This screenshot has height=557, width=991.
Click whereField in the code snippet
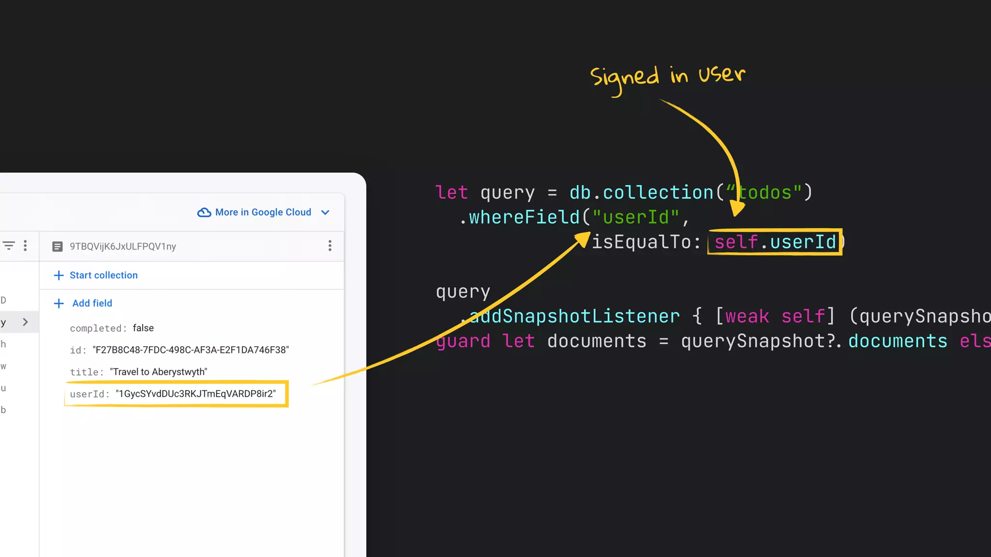(525, 217)
